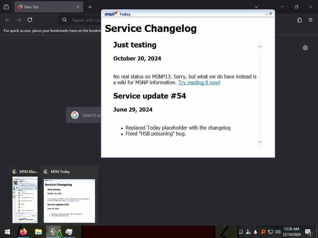Go forward in Firefox
Image resolution: width=318 pixels, height=238 pixels.
(x=19, y=20)
